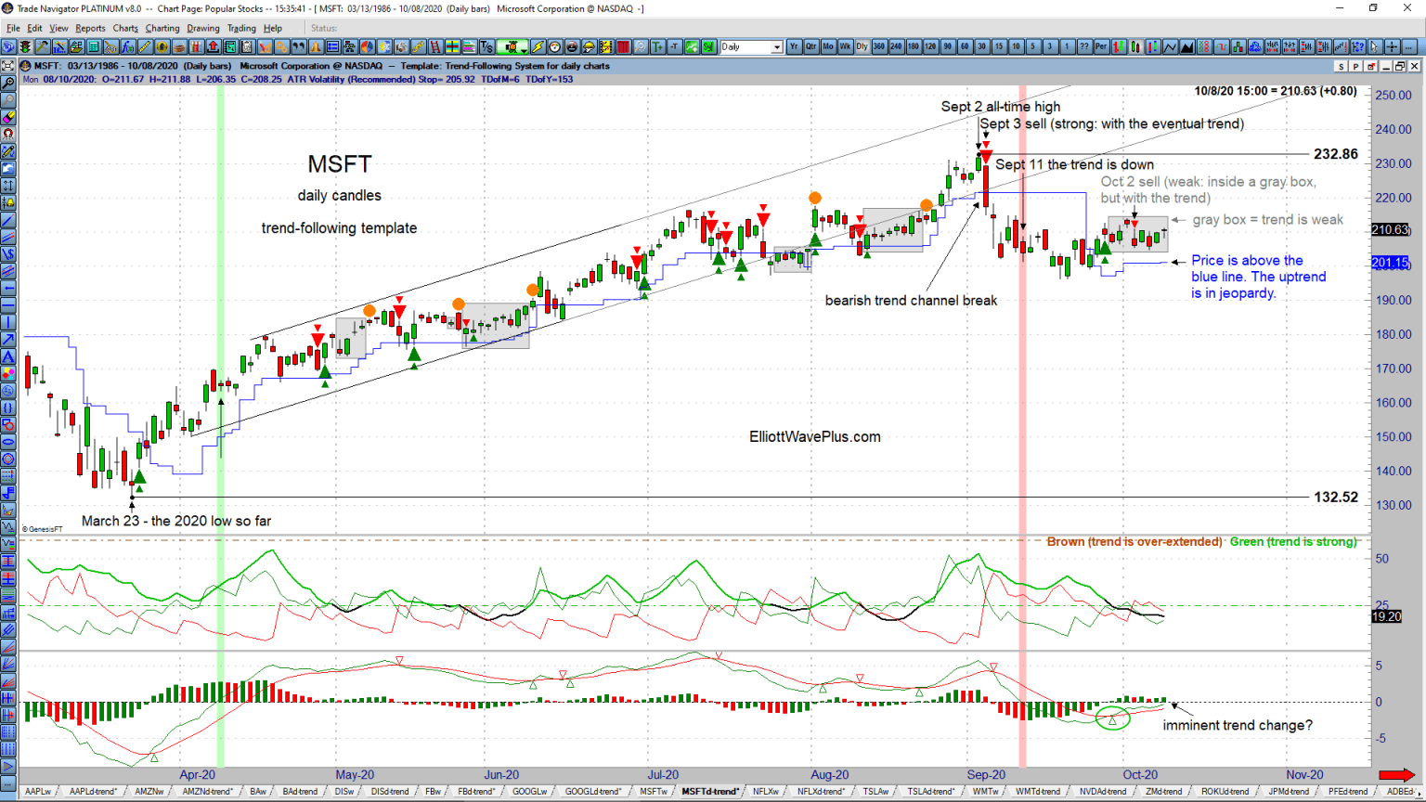Click the T/S time and sales icon
The width and height of the screenshot is (1426, 802).
(486, 46)
